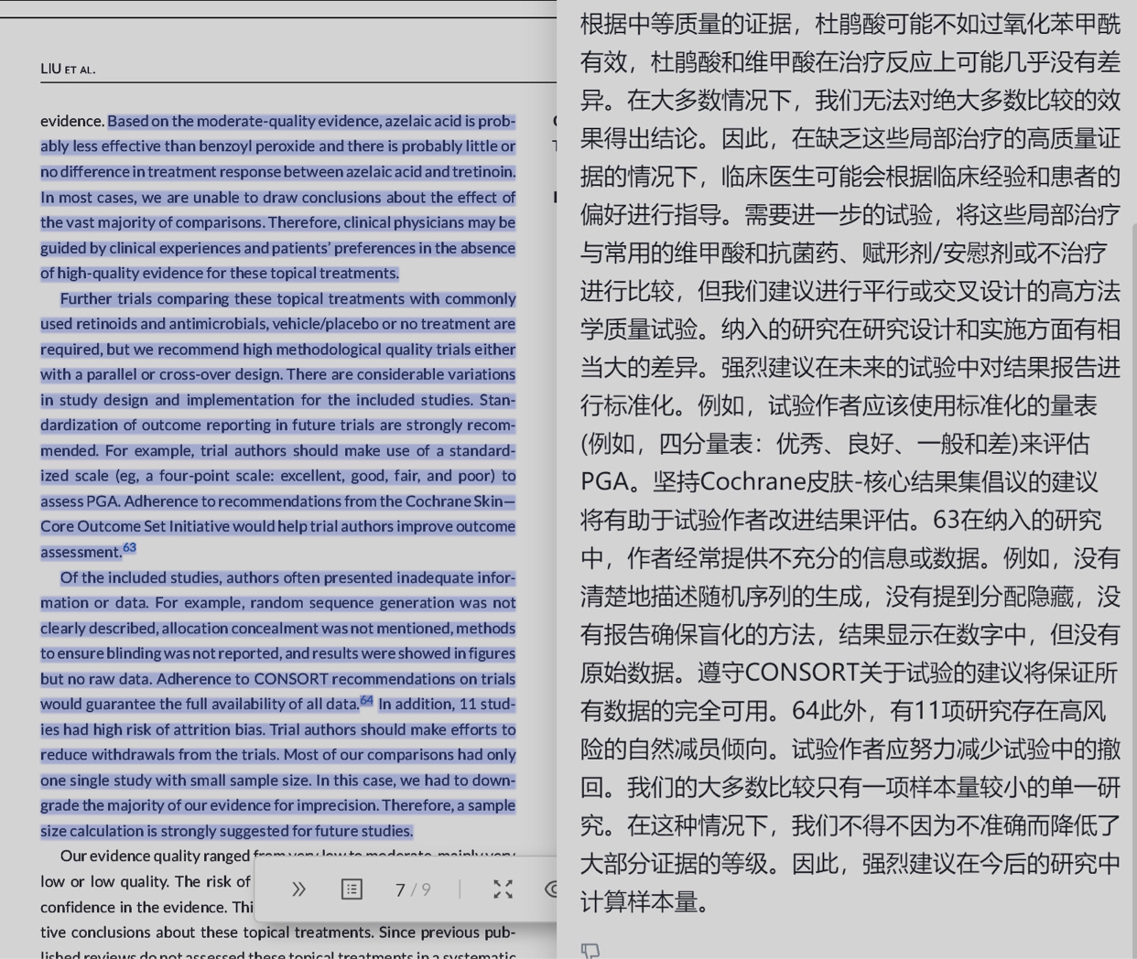Click the "LIU ET AL." page header
The image size is (1137, 959).
click(68, 70)
